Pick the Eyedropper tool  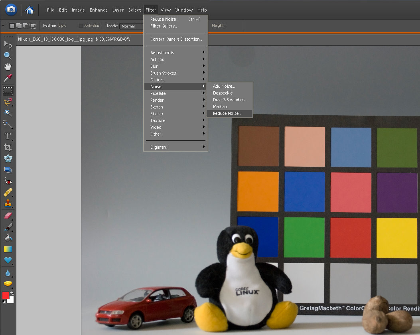[x=8, y=78]
